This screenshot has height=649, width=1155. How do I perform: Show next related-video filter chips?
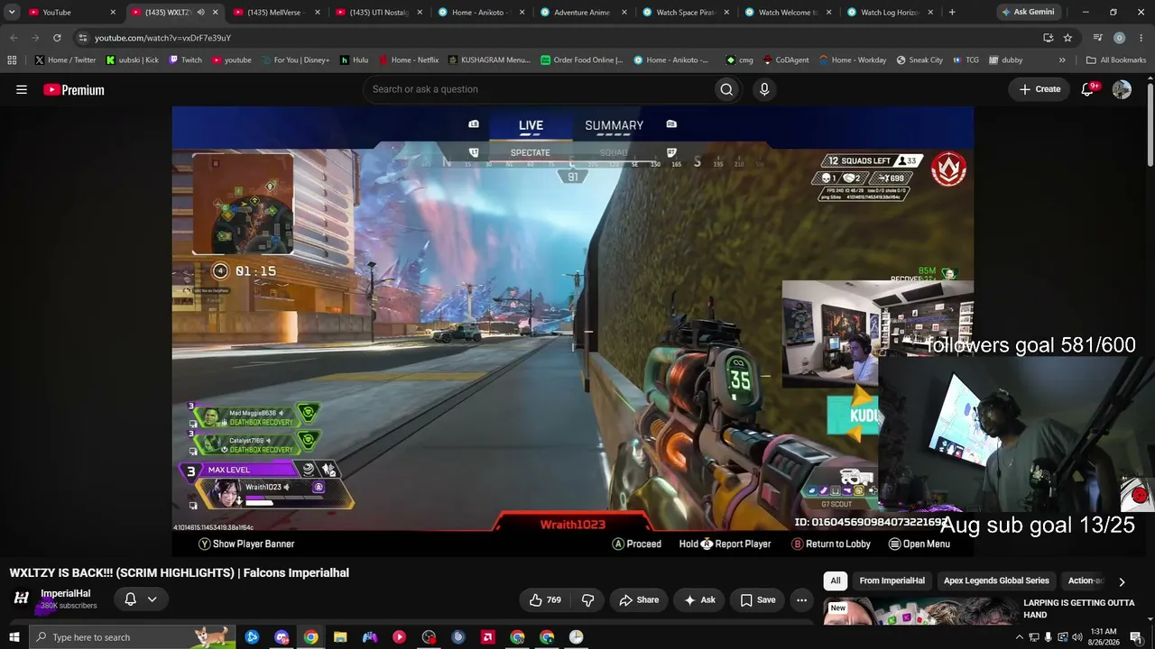click(x=1122, y=582)
